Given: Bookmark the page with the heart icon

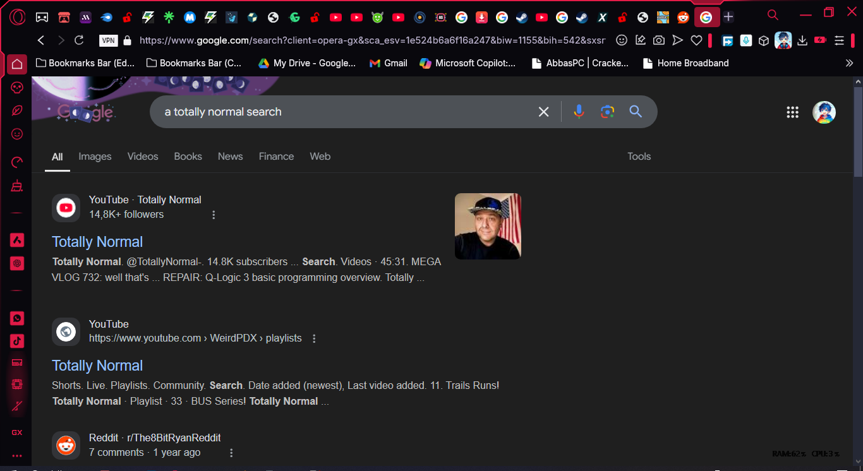Looking at the screenshot, I should [x=696, y=40].
